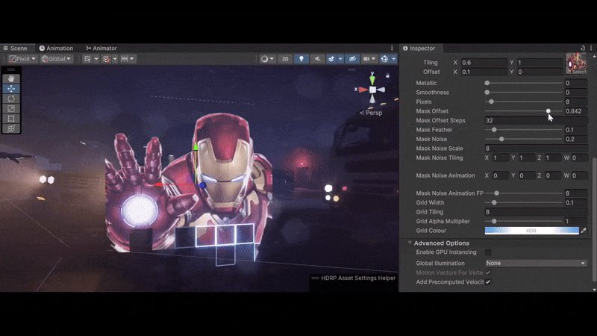Open the Scene panel more options menu

(392, 48)
